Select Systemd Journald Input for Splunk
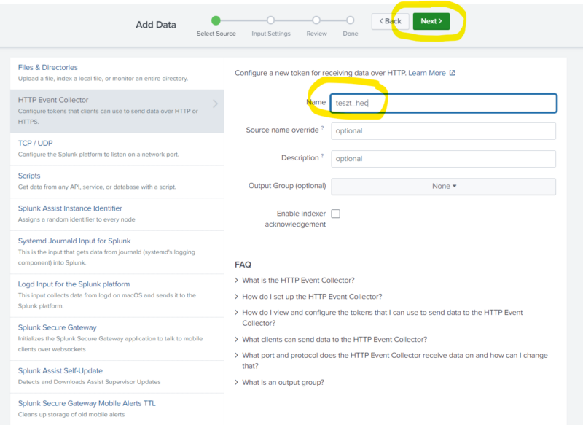The height and width of the screenshot is (425, 583). point(117,252)
